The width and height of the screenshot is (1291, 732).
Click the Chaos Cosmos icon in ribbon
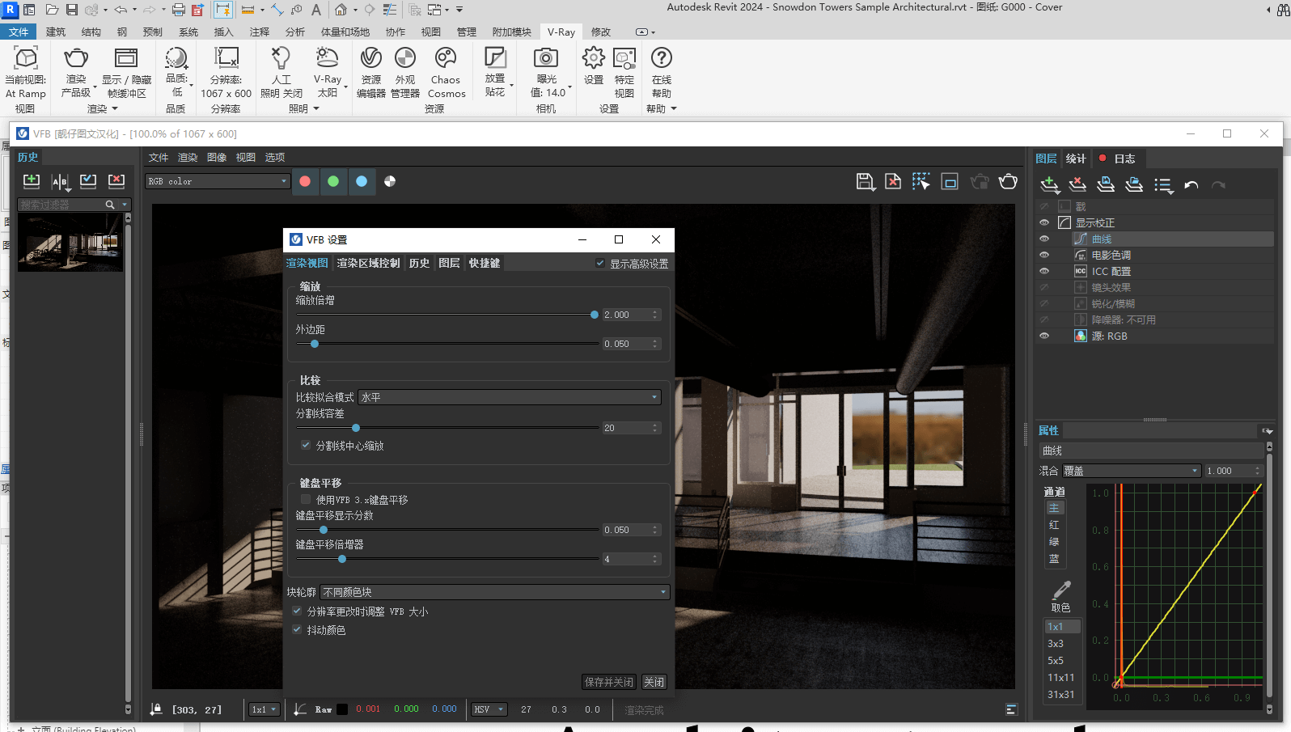pos(446,72)
